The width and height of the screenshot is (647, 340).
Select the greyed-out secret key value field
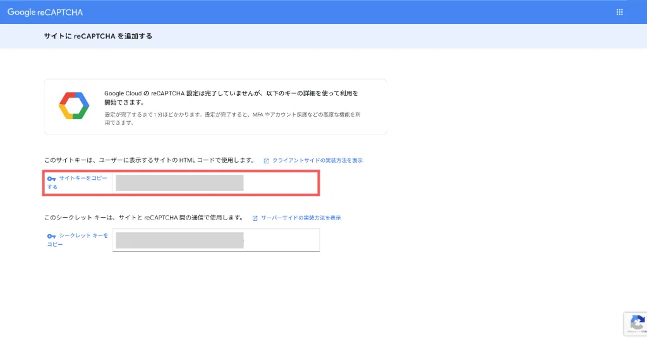(x=180, y=240)
